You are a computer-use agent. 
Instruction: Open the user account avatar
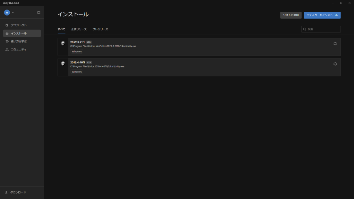(7, 13)
